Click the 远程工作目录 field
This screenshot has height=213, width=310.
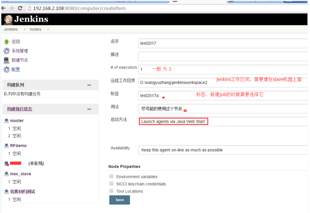tap(223, 83)
